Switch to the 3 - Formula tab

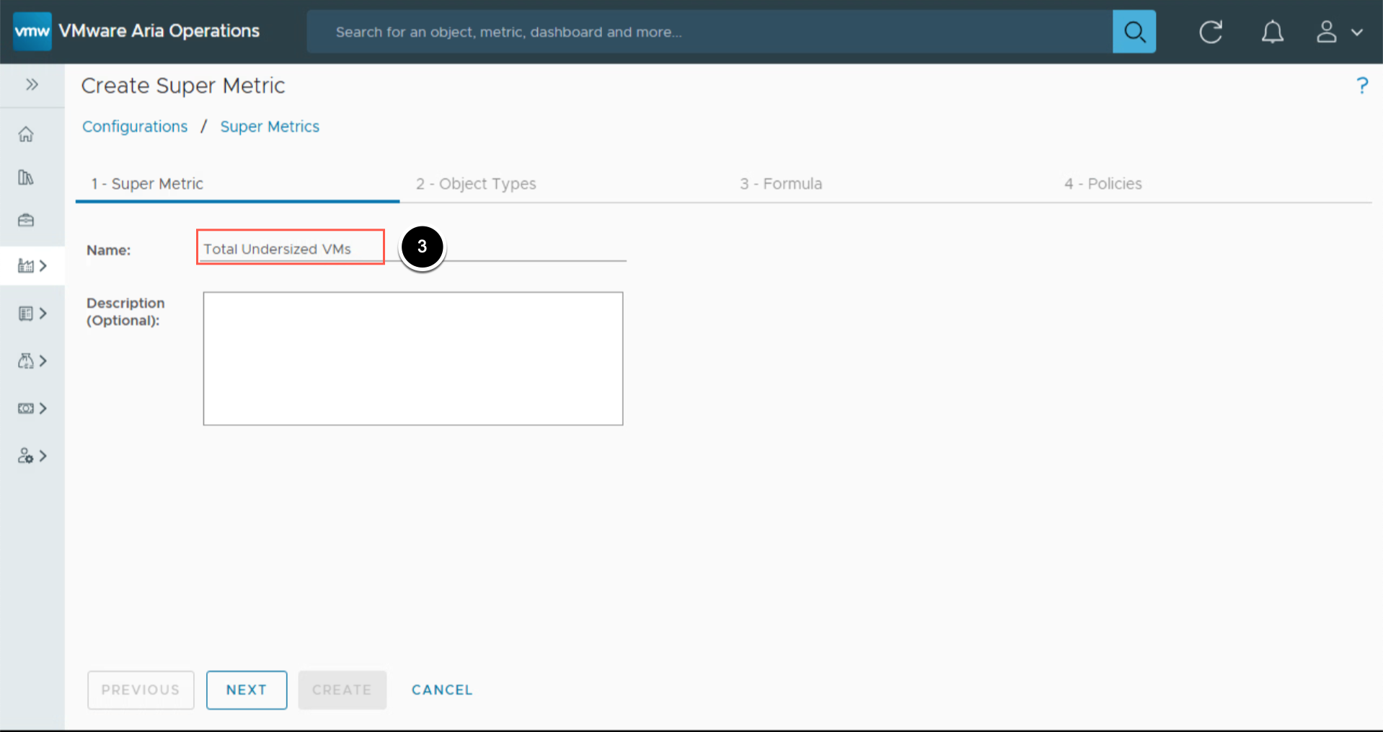point(781,184)
